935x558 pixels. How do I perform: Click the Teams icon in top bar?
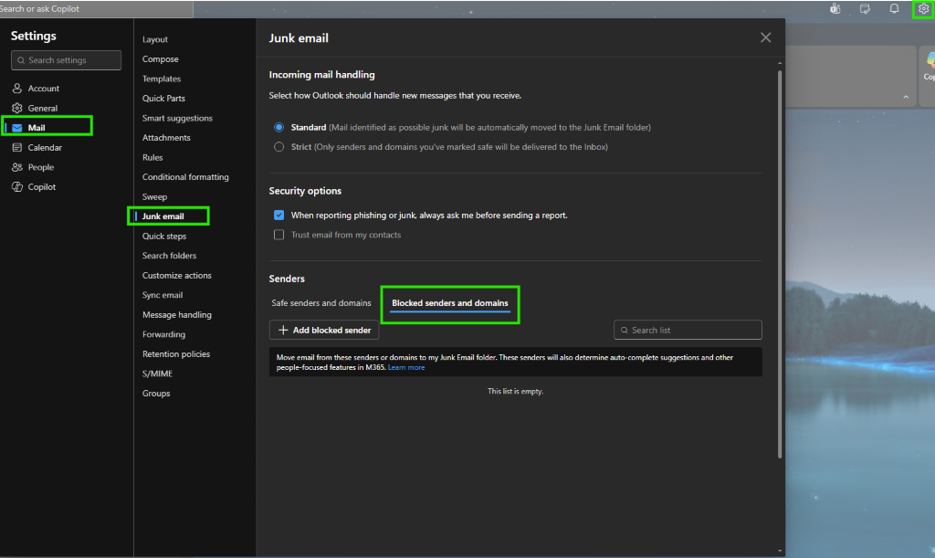835,9
